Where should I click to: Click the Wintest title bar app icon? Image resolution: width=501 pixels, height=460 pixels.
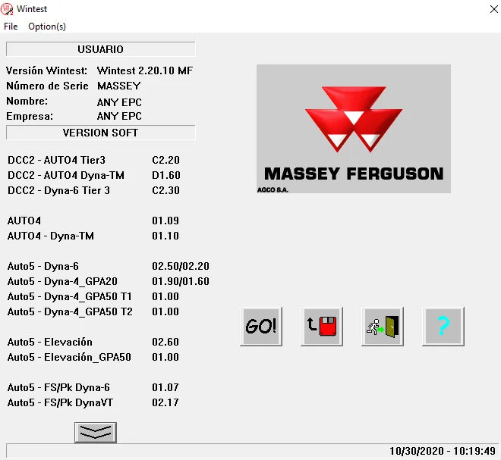[x=8, y=9]
